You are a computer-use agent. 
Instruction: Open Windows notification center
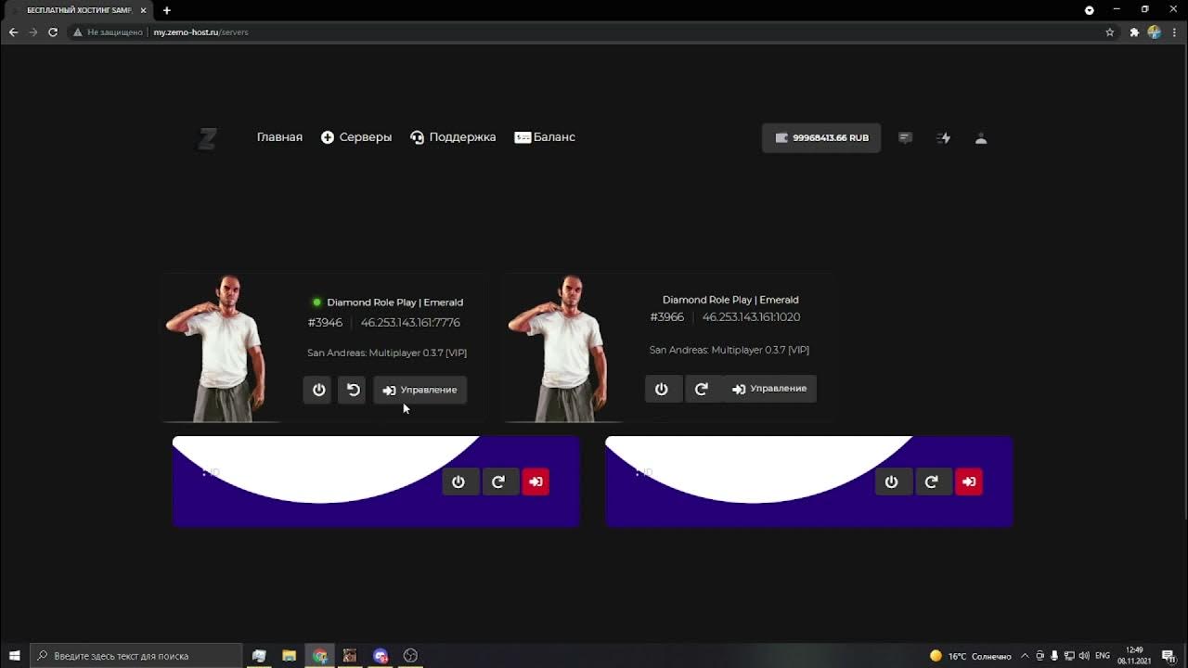1169,656
